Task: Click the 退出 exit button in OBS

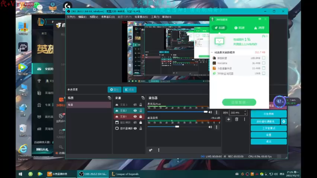Action: tap(269, 142)
